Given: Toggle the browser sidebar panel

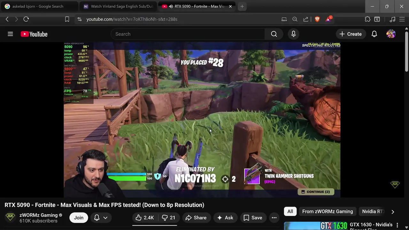Looking at the screenshot, I should (377, 19).
